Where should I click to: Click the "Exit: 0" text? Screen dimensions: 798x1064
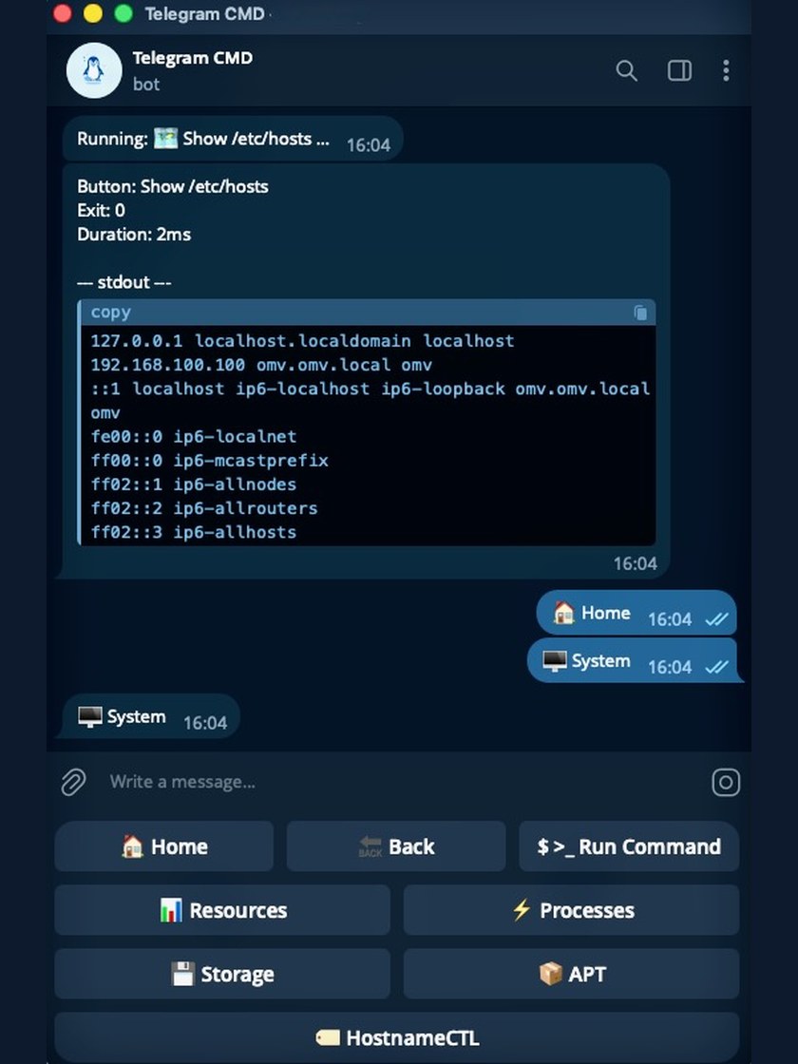tap(101, 210)
